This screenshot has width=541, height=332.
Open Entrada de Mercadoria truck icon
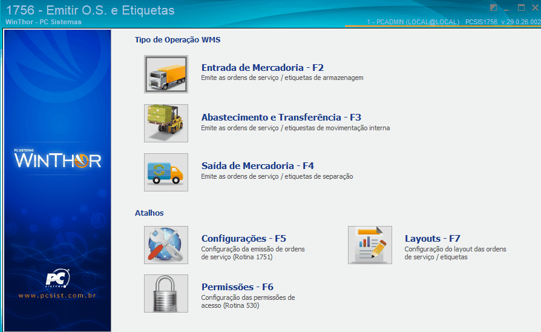click(166, 75)
